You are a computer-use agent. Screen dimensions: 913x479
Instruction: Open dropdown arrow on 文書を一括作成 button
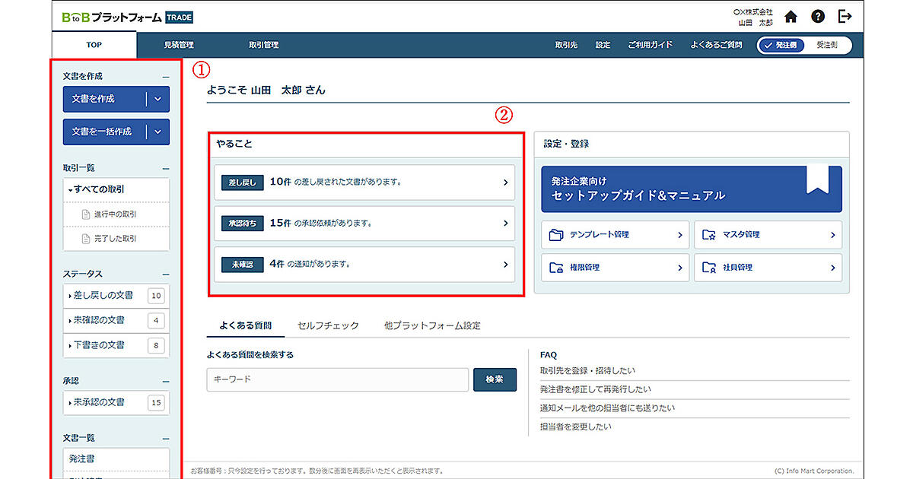(x=157, y=132)
